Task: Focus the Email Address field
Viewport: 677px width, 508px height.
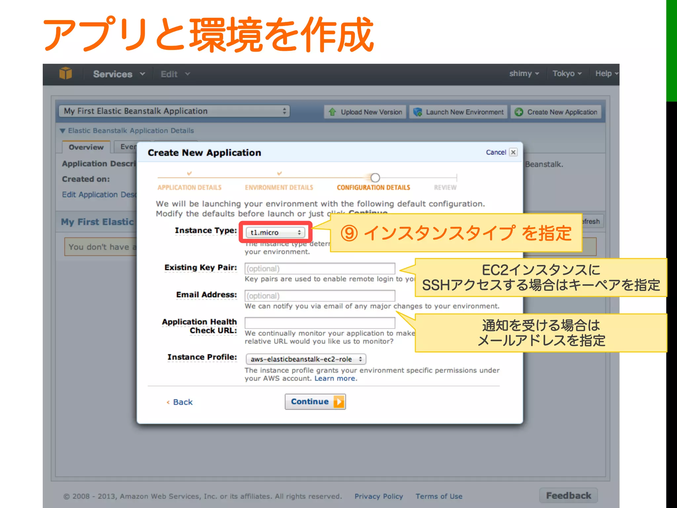Action: 320,296
